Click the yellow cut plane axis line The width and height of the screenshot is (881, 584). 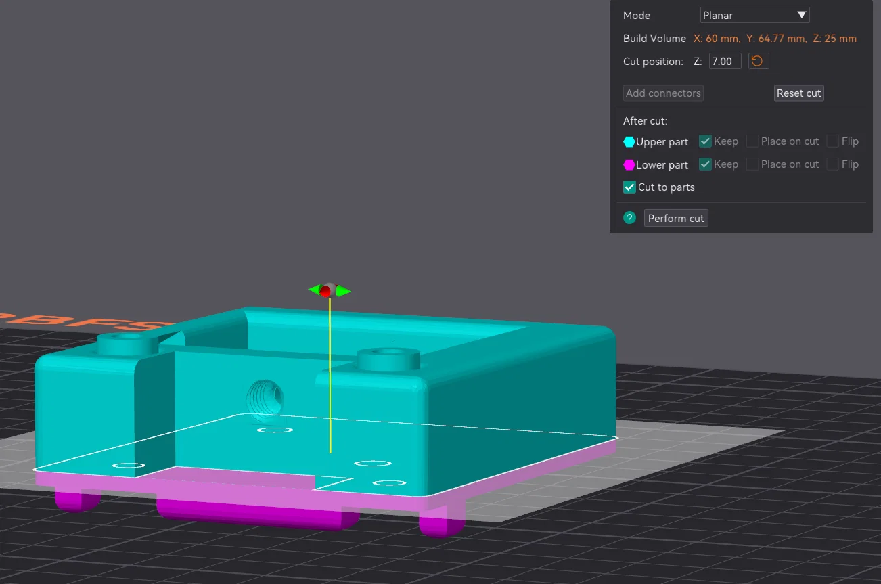(x=330, y=376)
